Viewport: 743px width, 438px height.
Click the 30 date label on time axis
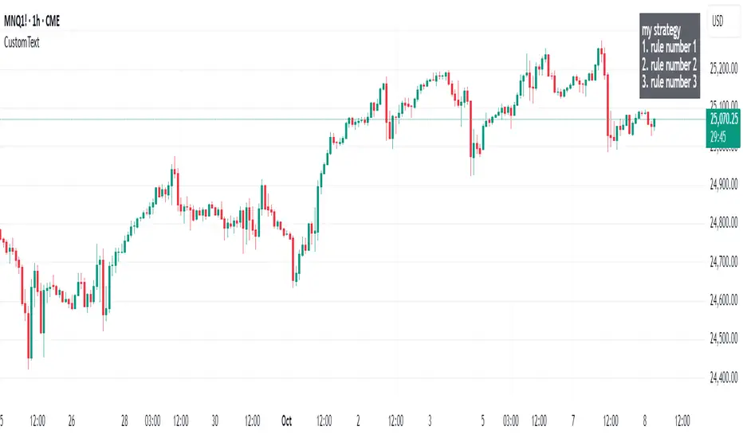coord(215,417)
